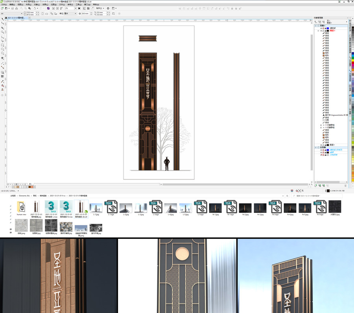Open the units dropdown

(76, 13)
